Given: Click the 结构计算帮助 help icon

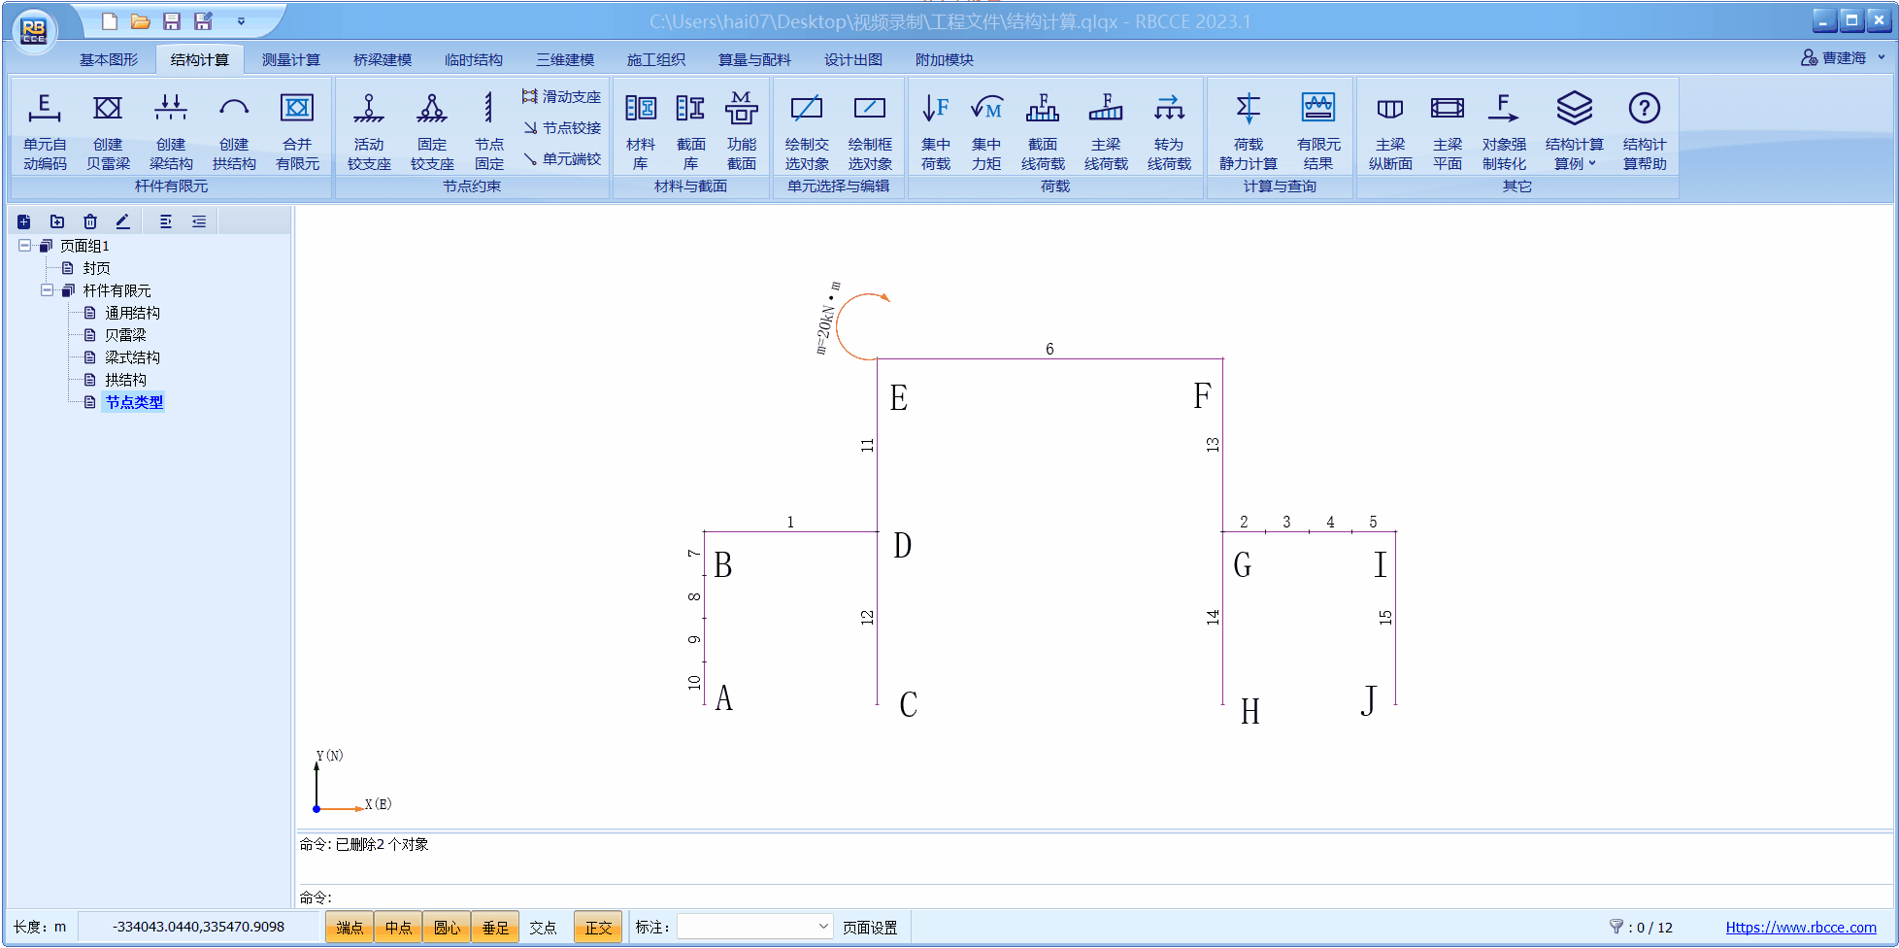Looking at the screenshot, I should 1644,132.
